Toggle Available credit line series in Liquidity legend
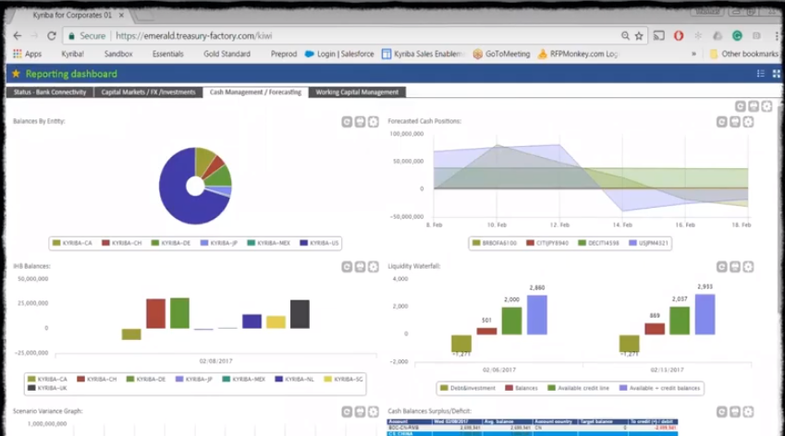This screenshot has height=436, width=785. point(578,388)
